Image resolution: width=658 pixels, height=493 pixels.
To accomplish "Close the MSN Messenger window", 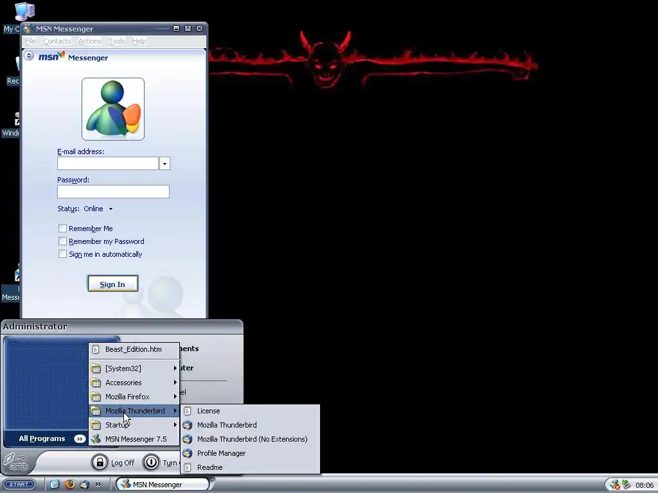I will pos(200,28).
